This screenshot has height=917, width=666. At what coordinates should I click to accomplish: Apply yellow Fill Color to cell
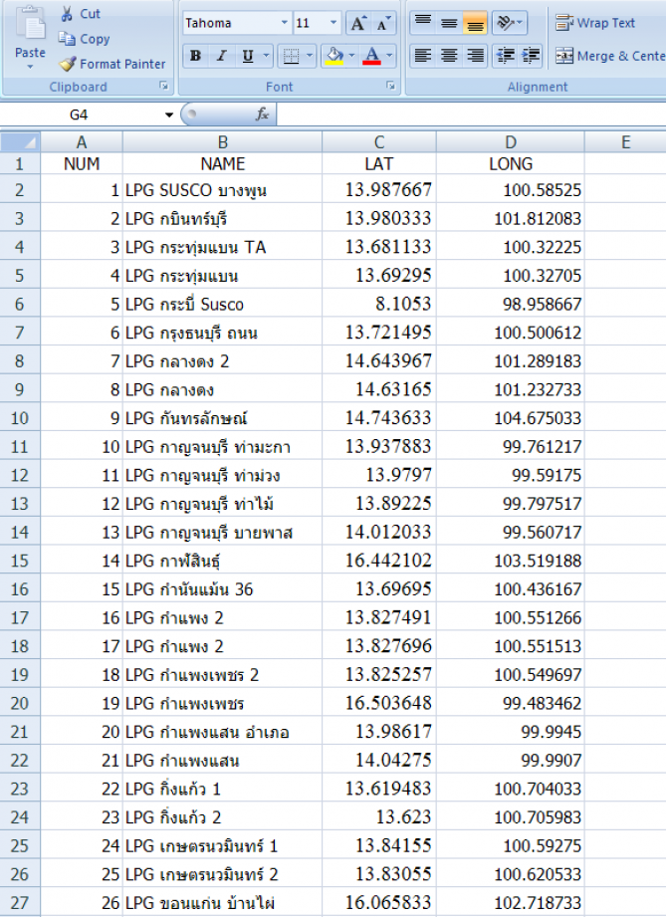coord(334,56)
